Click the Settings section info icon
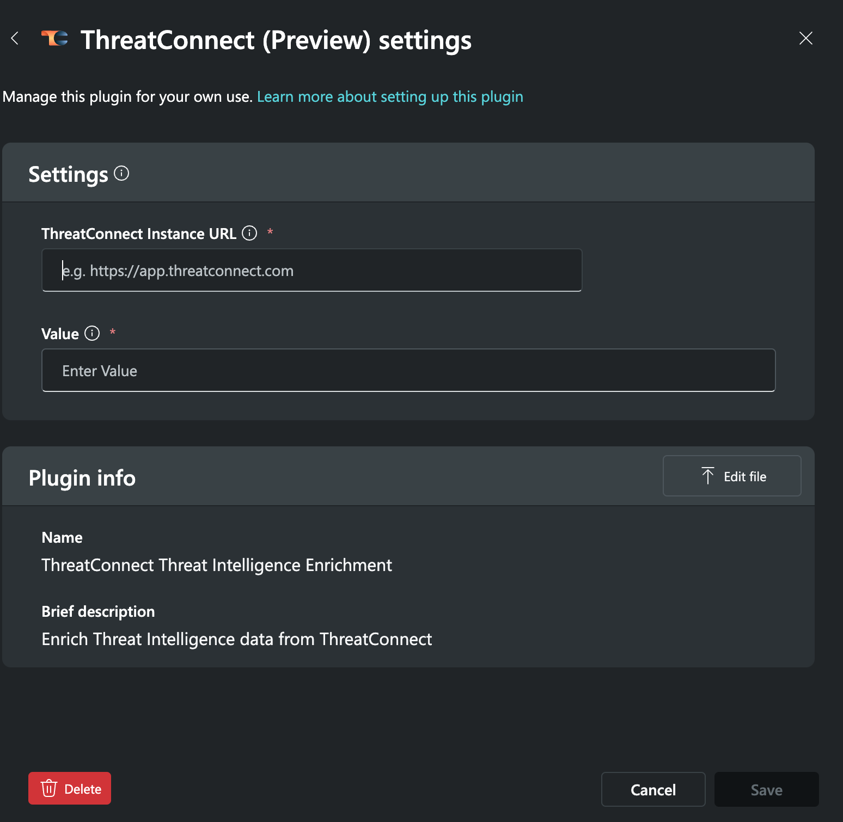The height and width of the screenshot is (822, 843). (x=121, y=173)
